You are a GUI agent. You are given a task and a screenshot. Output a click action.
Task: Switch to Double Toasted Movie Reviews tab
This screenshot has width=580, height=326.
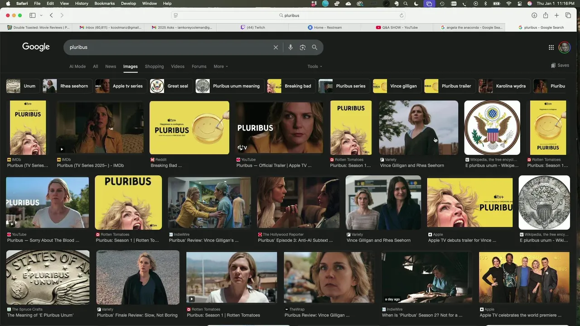[39, 28]
